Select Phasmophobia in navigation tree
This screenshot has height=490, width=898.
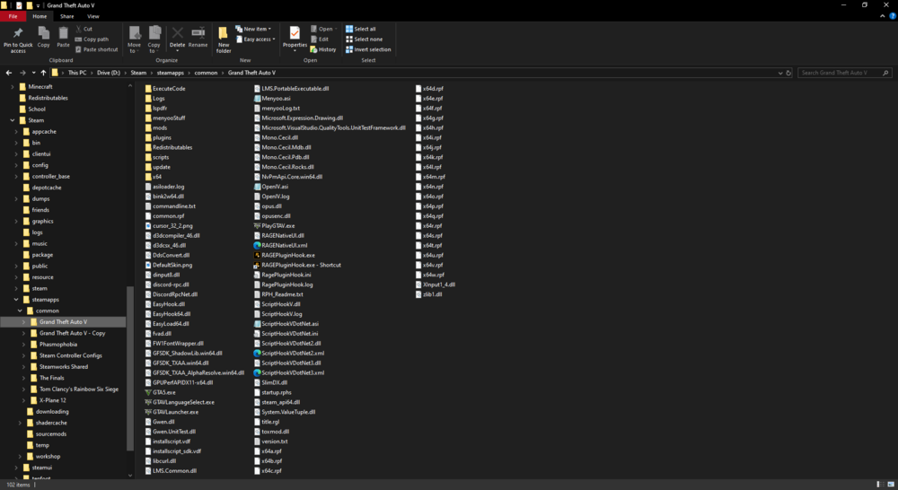point(57,345)
